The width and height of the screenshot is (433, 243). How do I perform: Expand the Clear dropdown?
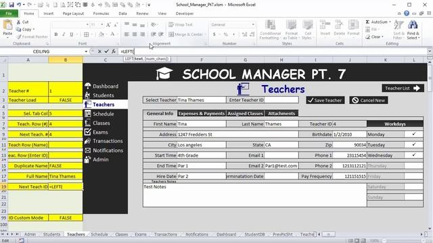point(382,36)
